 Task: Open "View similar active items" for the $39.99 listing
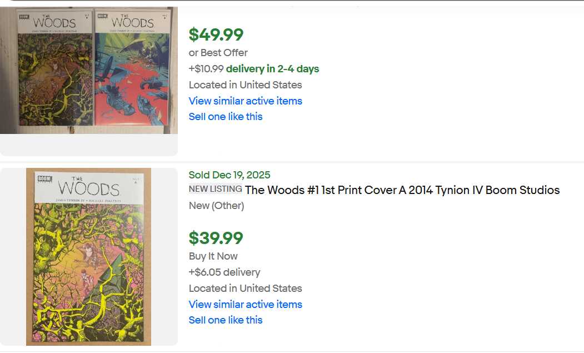245,304
